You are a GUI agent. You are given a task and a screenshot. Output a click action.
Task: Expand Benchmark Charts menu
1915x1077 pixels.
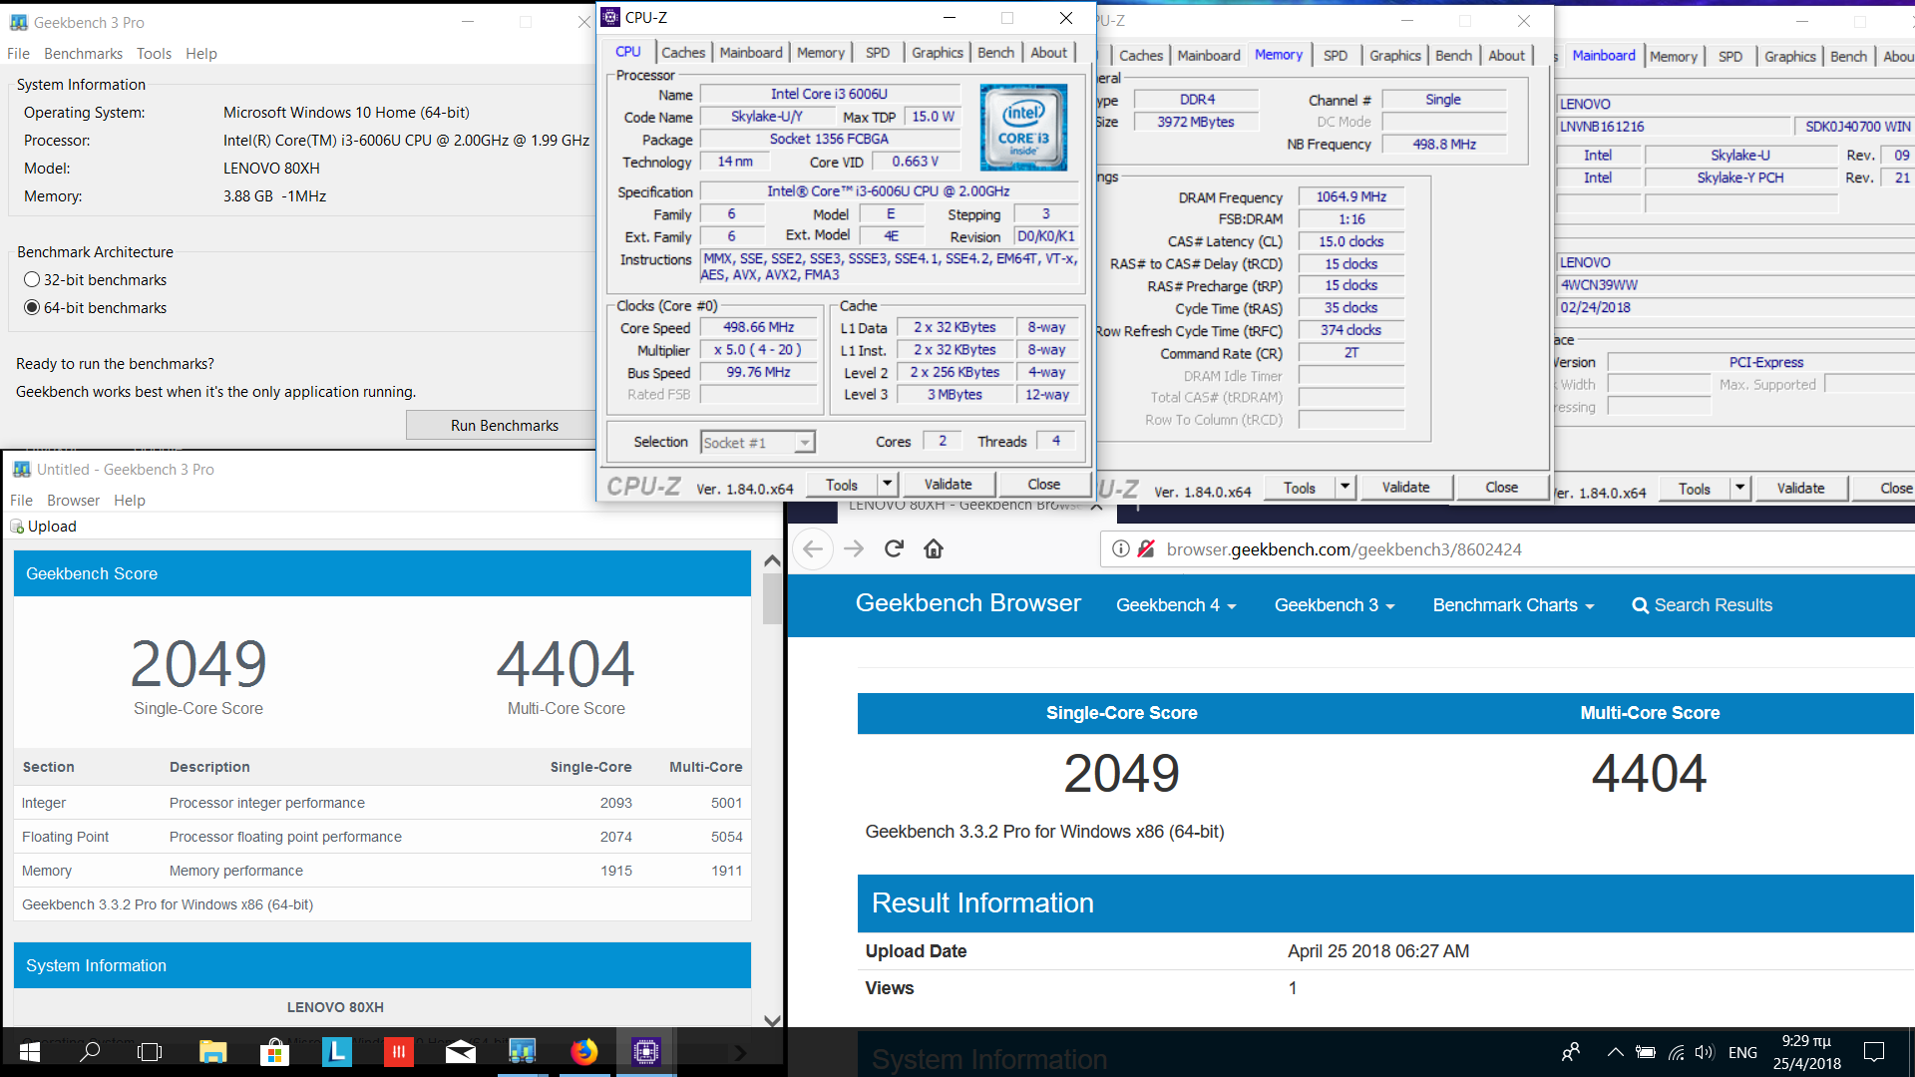click(x=1513, y=605)
